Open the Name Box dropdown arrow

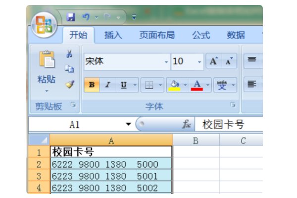(128, 124)
